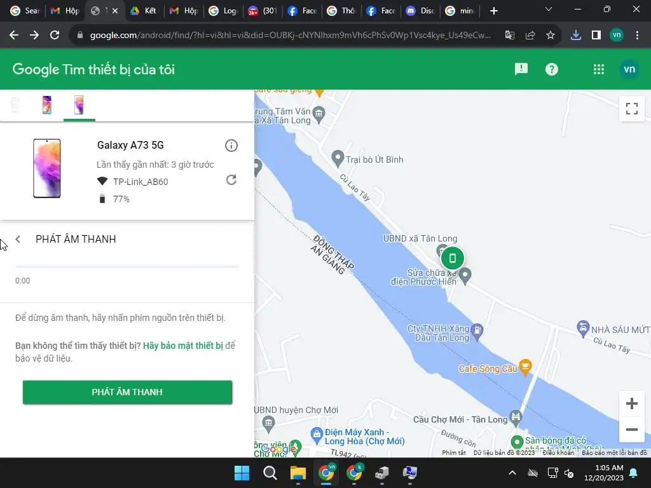This screenshot has height=488, width=651.
Task: Open File Explorer from taskbar
Action: [298, 473]
